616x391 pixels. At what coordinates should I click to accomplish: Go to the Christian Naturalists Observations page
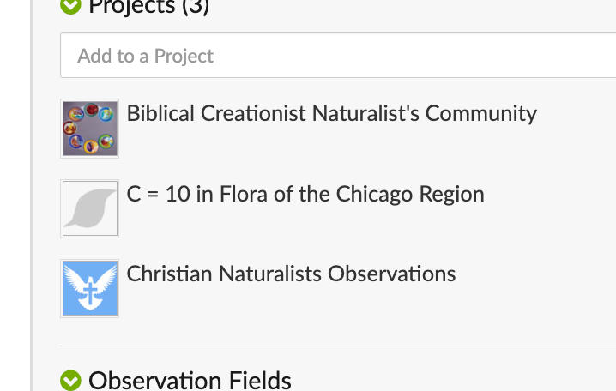coord(291,274)
